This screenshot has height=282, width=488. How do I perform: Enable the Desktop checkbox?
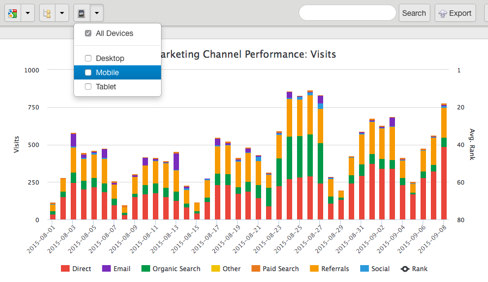point(88,58)
